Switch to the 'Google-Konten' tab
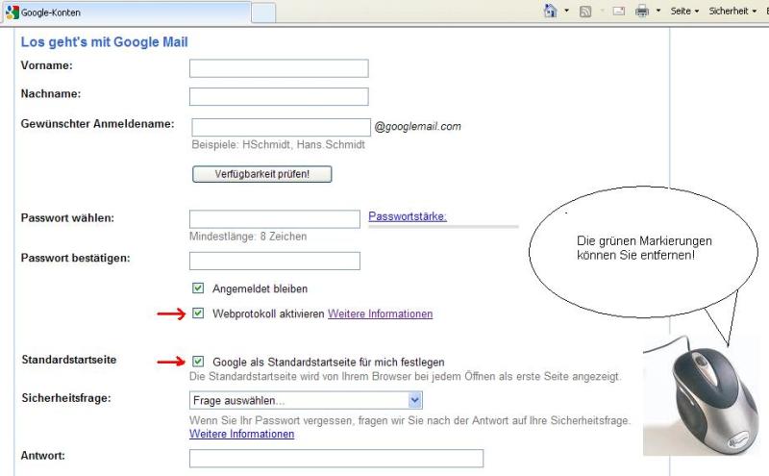Screen dimensions: 769x476 coord(125,13)
